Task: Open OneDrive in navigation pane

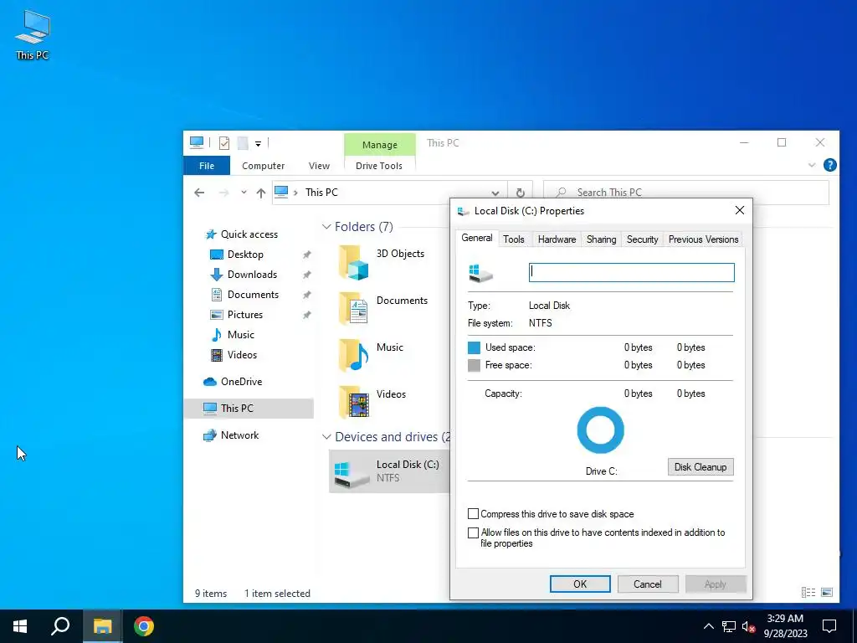Action: pyautogui.click(x=241, y=382)
